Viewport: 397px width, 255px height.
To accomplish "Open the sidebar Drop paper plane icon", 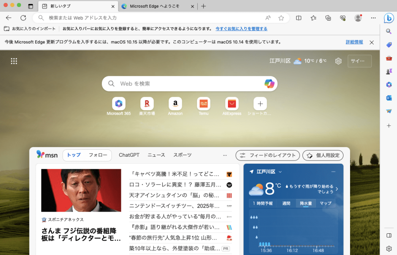I will pos(389,111).
